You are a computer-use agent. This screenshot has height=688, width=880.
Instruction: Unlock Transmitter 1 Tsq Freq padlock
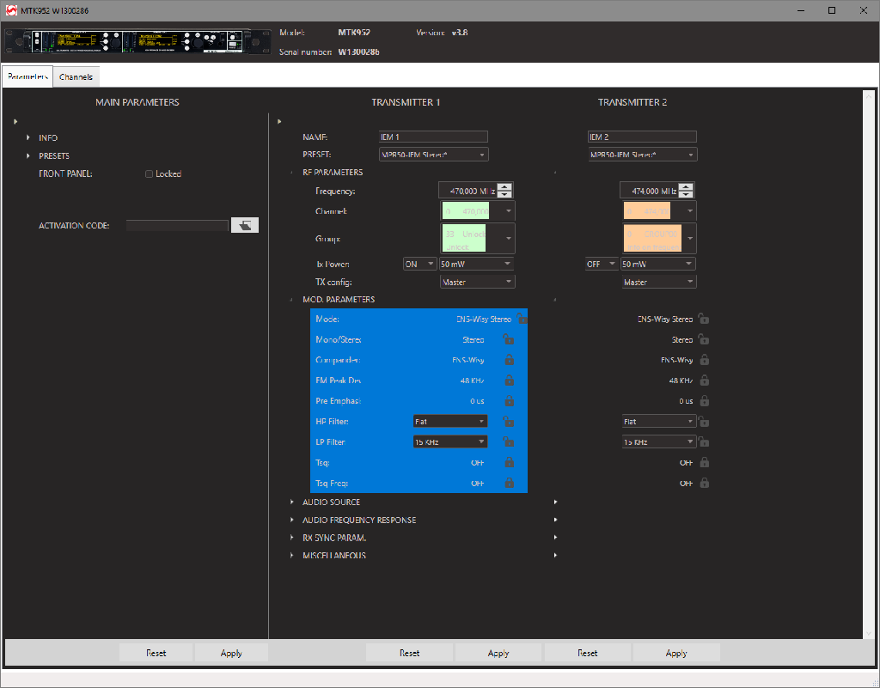[x=509, y=484]
